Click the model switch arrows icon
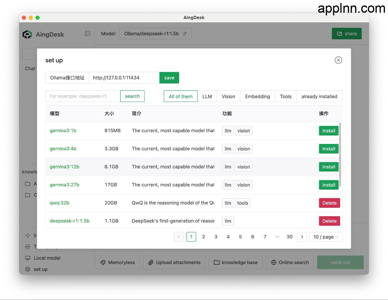Image resolution: width=388 pixels, height=300 pixels. [185, 34]
